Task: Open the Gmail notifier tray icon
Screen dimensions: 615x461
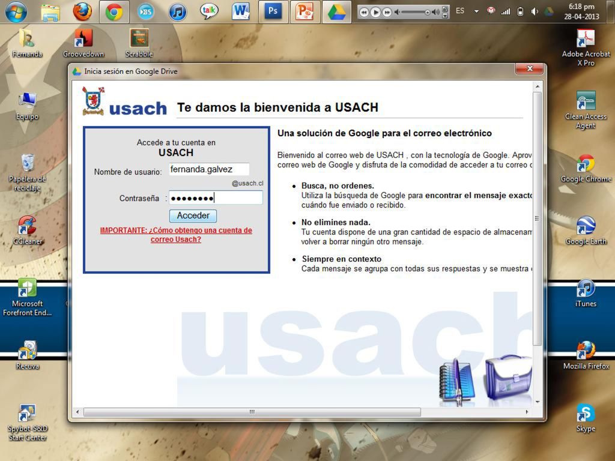Action: 491,11
